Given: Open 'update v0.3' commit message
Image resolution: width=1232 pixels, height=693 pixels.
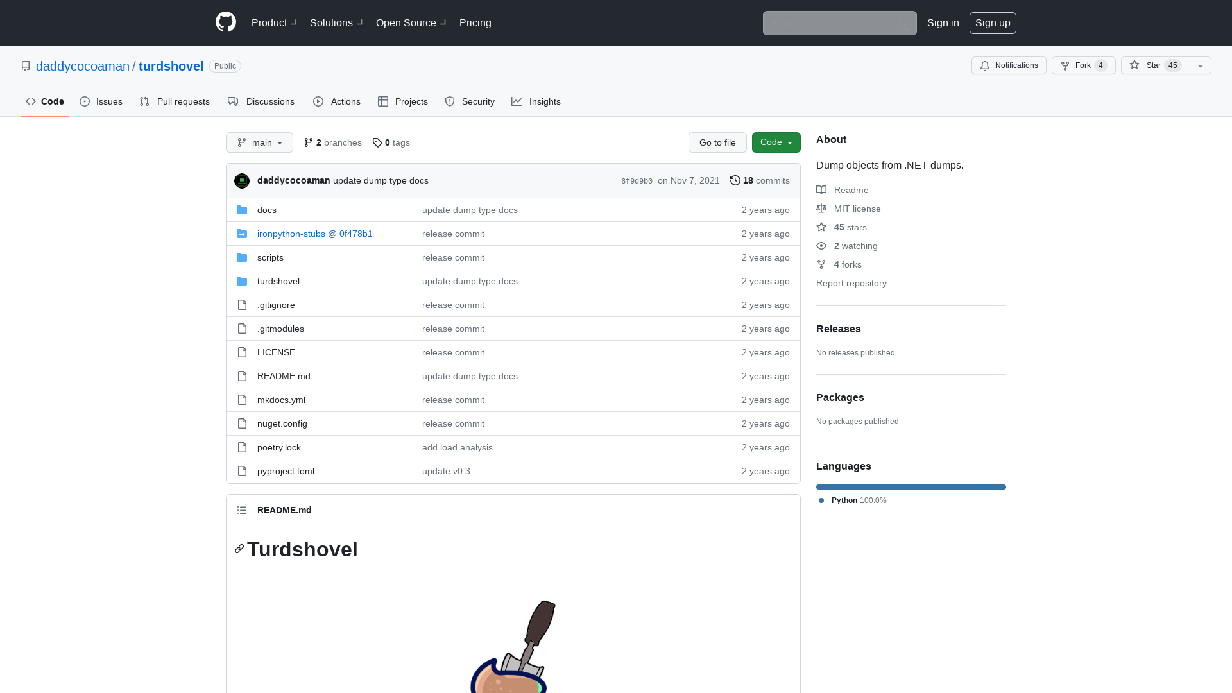Looking at the screenshot, I should tap(446, 471).
